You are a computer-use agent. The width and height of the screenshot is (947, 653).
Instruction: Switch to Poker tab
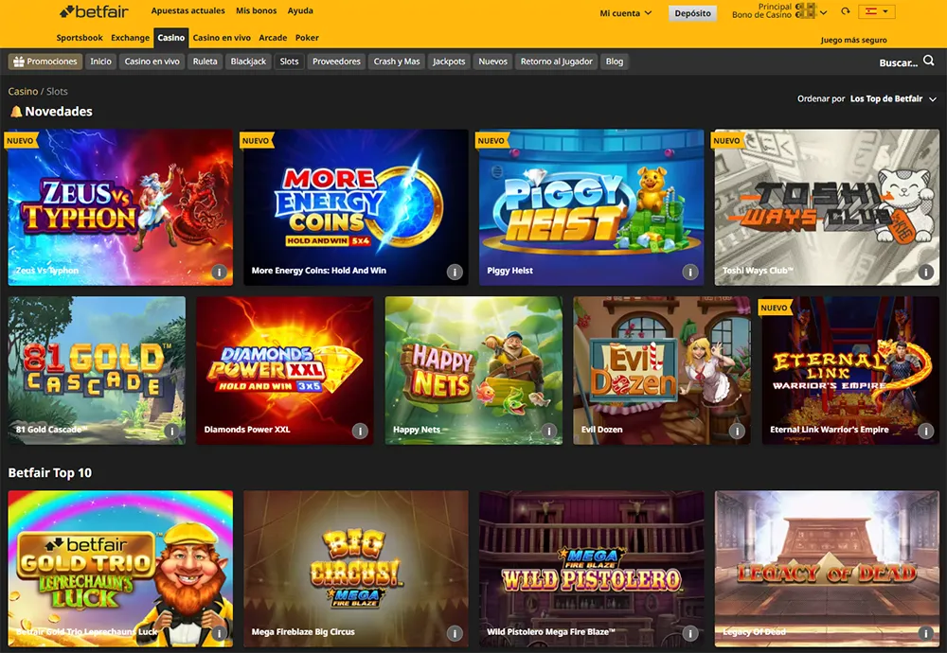[x=307, y=38]
